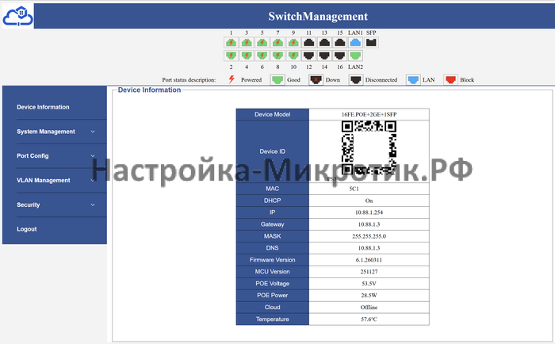This screenshot has height=344, width=555.
Task: Click the POE Power label cell
Action: [x=273, y=296]
